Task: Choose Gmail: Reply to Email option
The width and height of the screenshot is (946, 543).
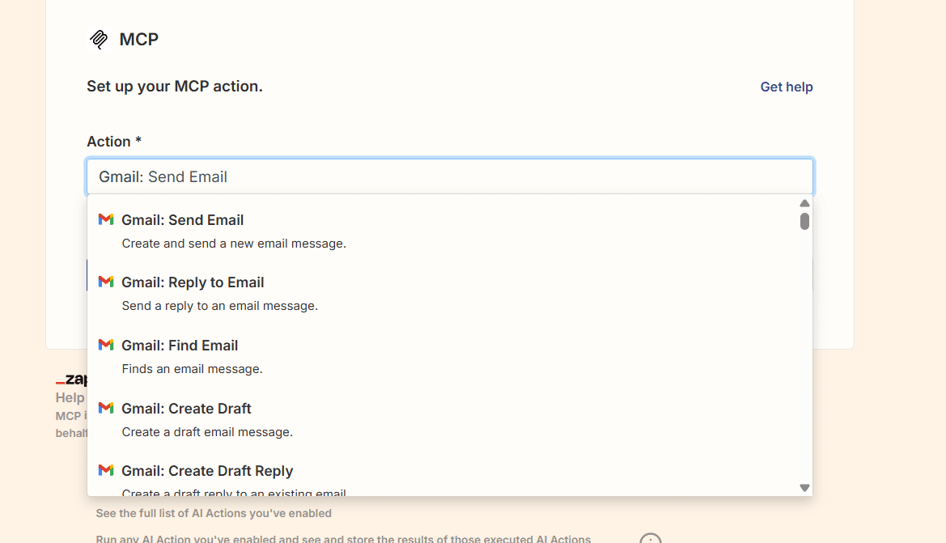Action: tap(193, 282)
